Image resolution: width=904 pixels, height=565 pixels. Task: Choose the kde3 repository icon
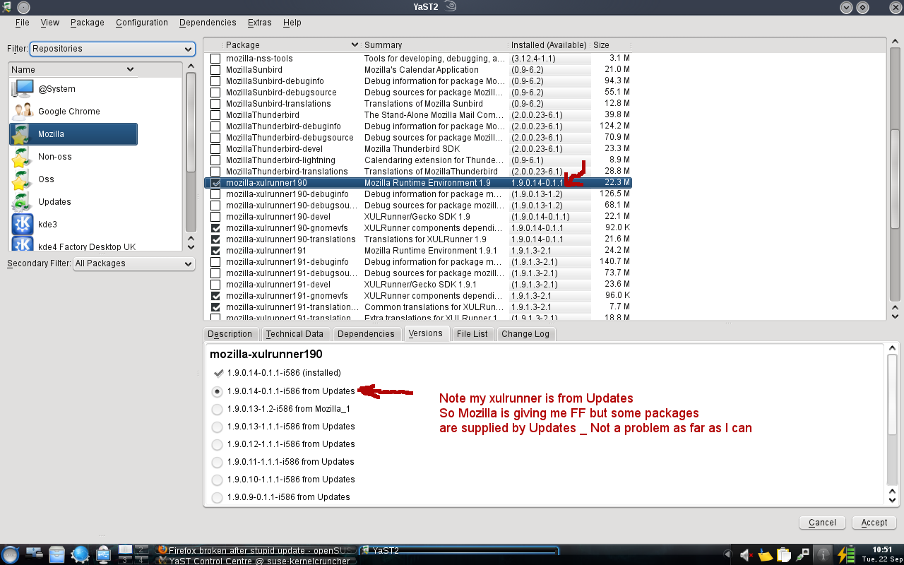23,224
